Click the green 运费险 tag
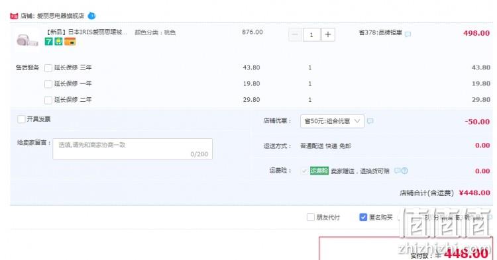Viewport: 497px width, 260px height. click(x=319, y=171)
